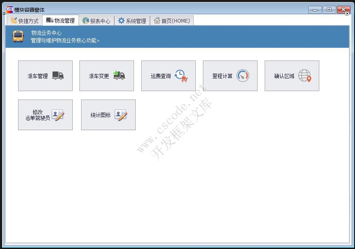Click the CIS icon in the title bar
This screenshot has height=249, width=355.
click(8, 9)
